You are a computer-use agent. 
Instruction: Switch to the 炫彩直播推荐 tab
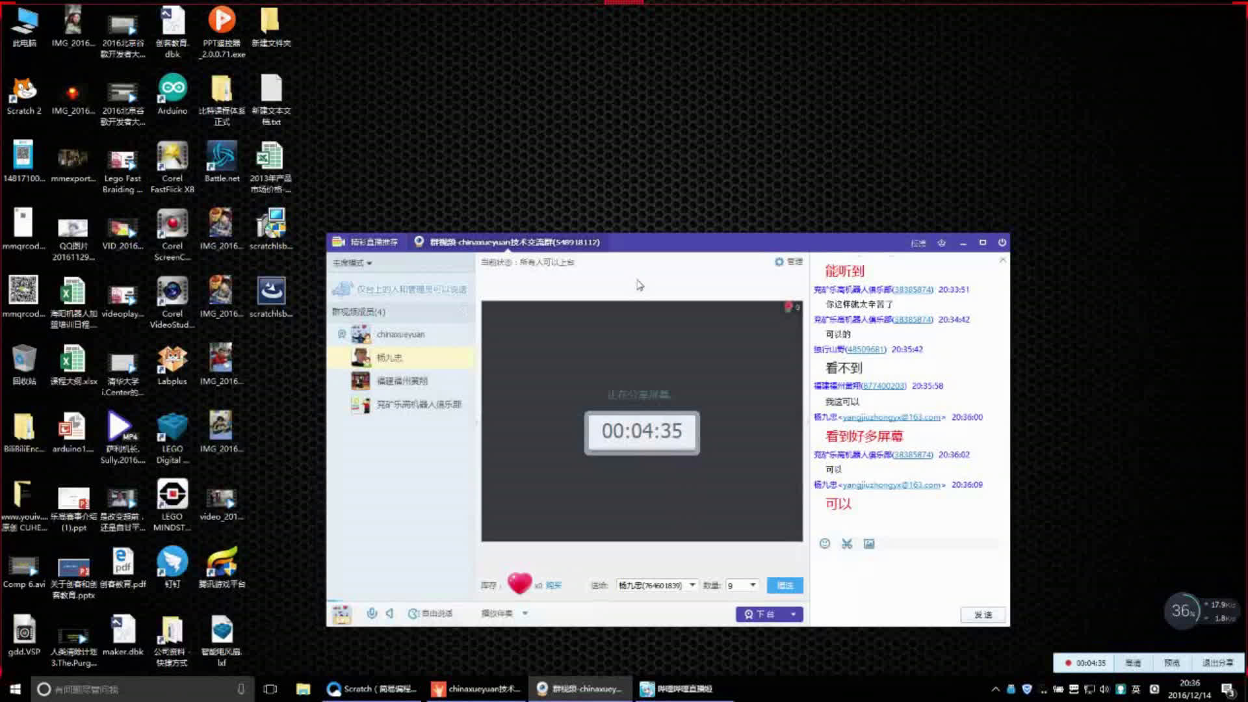366,242
